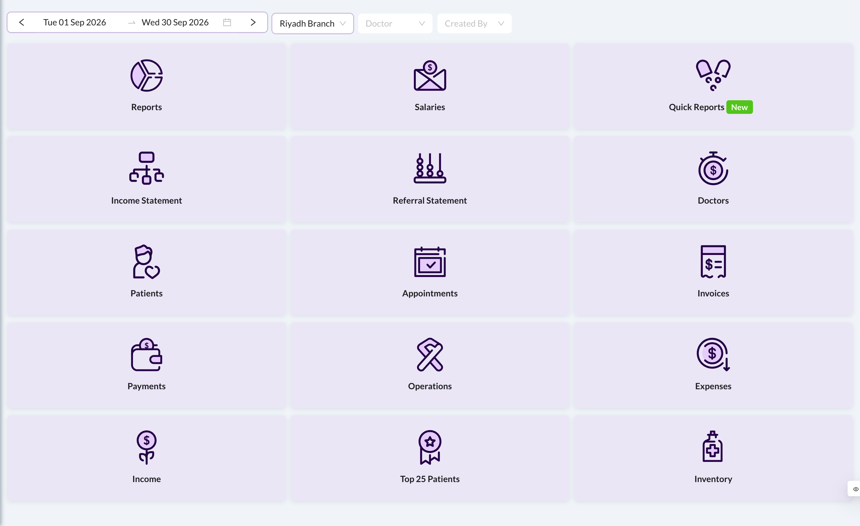This screenshot has height=526, width=860.
Task: Open the Doctor filter dropdown
Action: [x=395, y=24]
